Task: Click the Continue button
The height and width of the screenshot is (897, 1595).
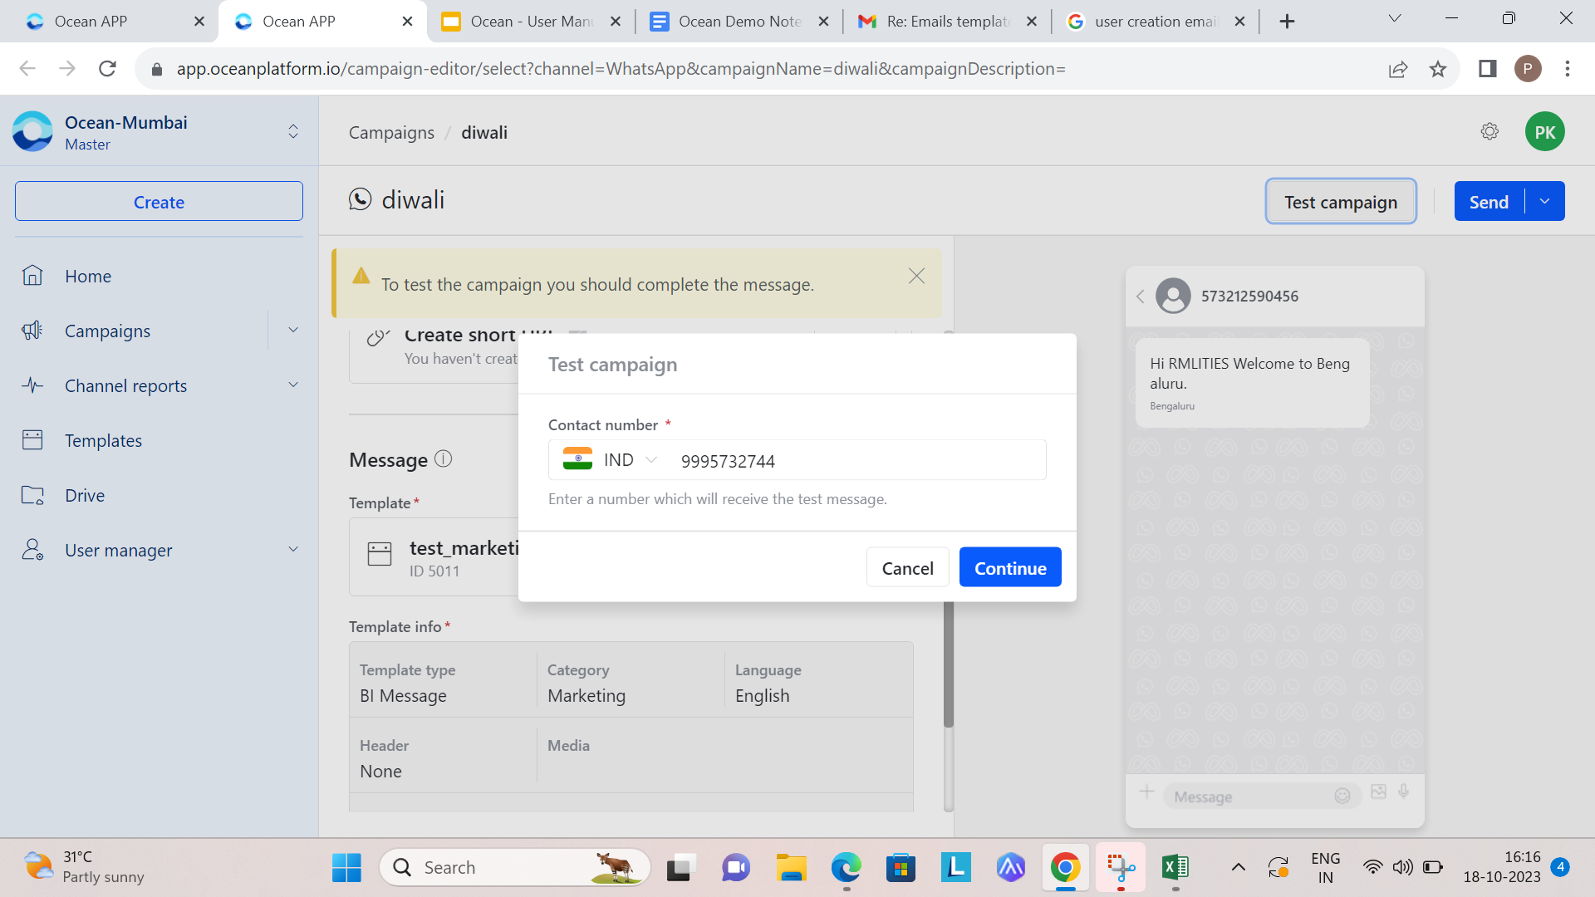Action: click(1010, 567)
